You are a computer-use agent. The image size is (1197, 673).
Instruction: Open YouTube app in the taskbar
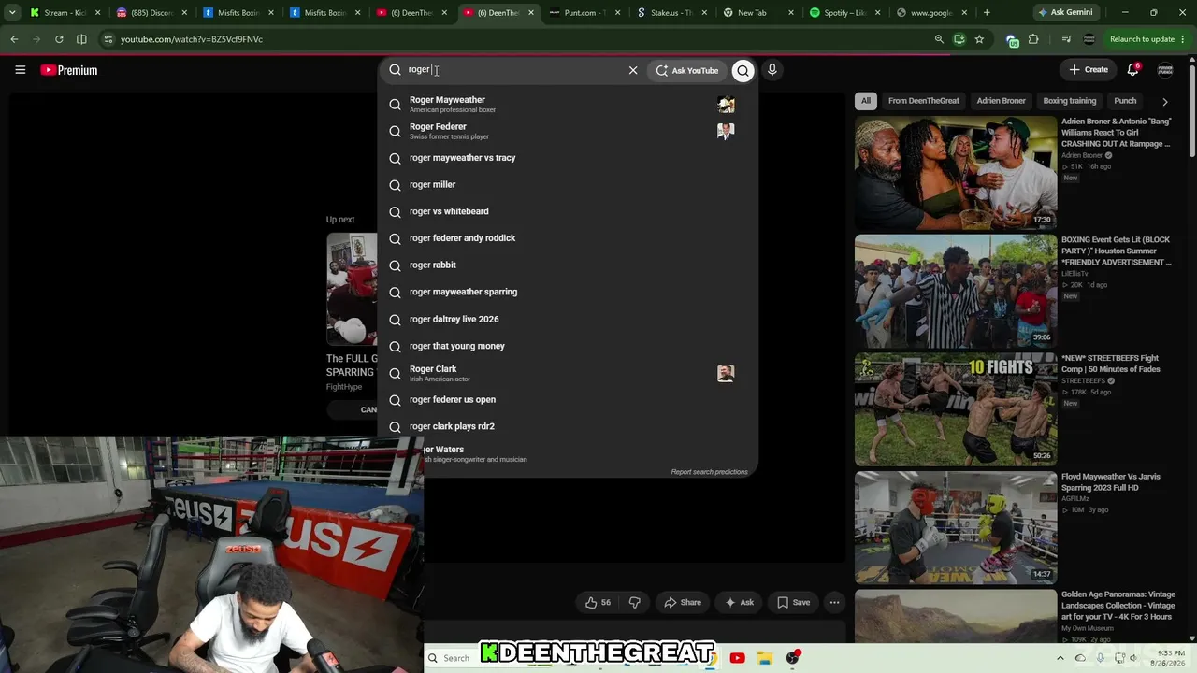(737, 658)
